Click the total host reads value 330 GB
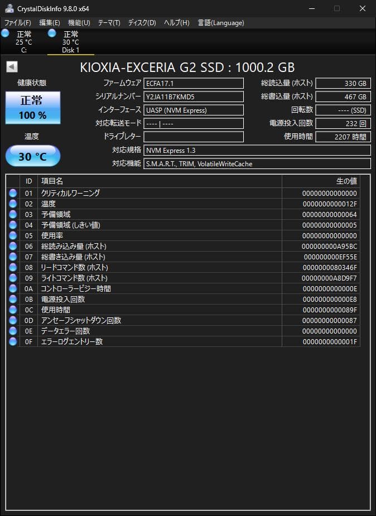 pos(343,83)
